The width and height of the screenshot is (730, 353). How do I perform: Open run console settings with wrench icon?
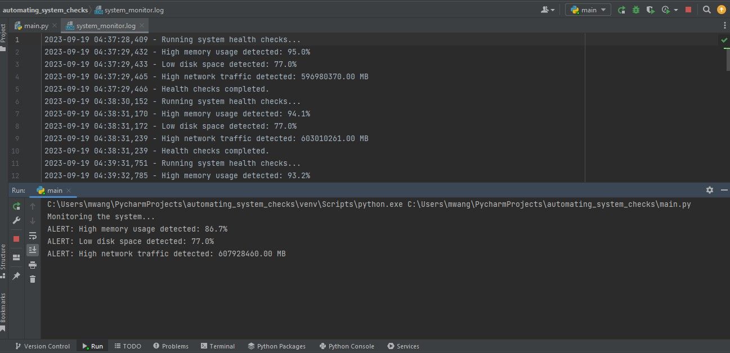pyautogui.click(x=16, y=220)
